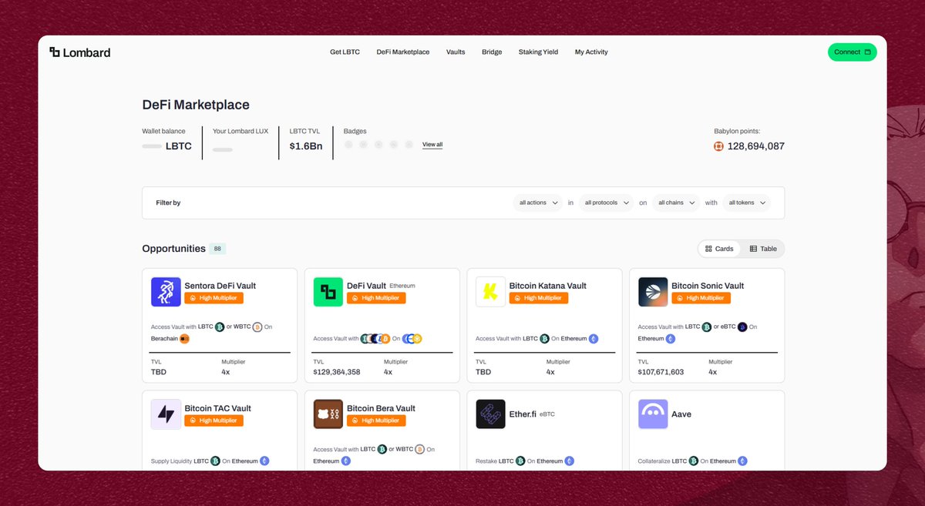Click the Sentora DeFi Vault logo
This screenshot has width=925, height=506.
(166, 292)
